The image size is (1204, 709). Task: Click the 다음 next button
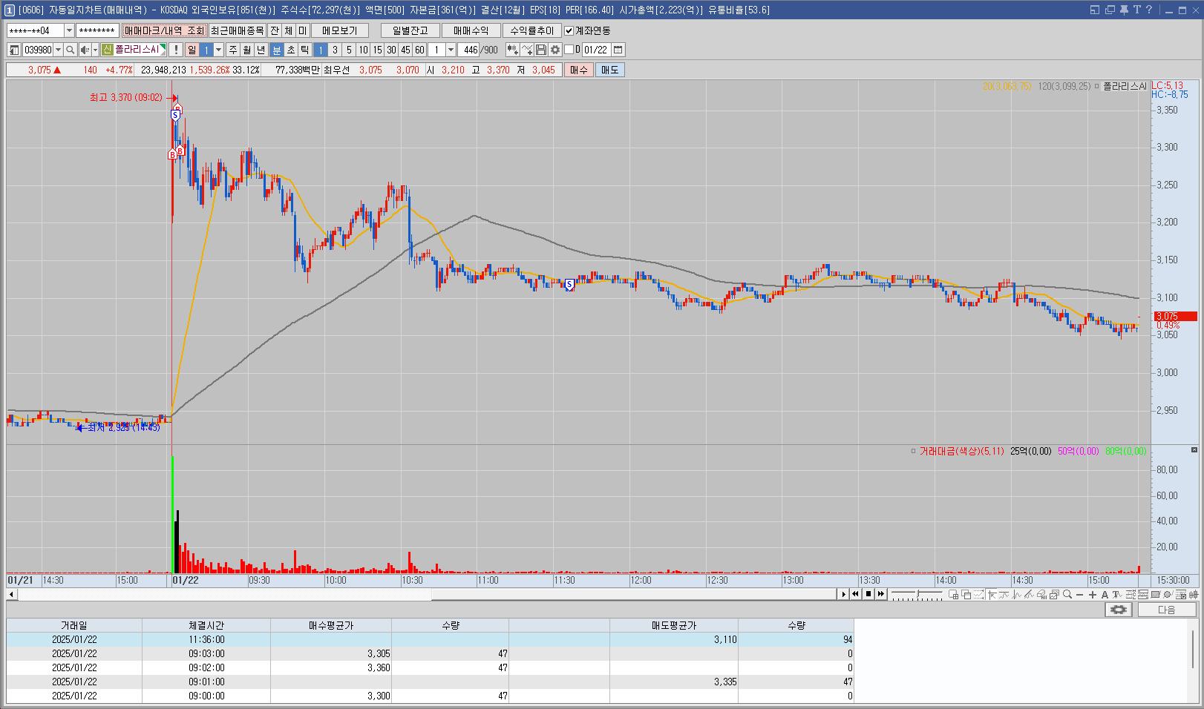[x=1167, y=610]
